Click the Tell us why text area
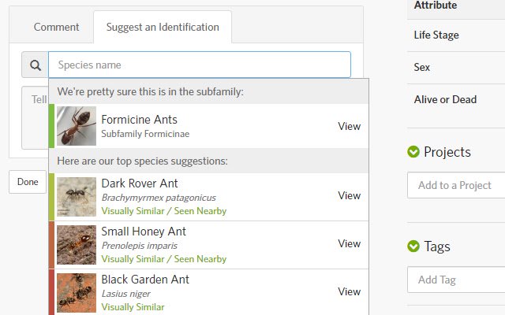The image size is (505, 315). [35, 117]
